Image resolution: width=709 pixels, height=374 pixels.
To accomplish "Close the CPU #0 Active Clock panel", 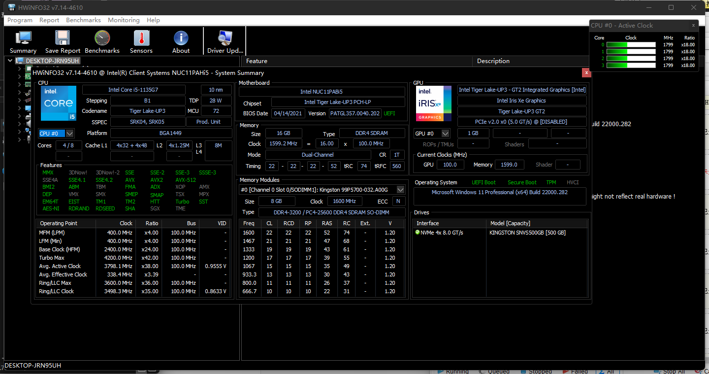I will (693, 25).
